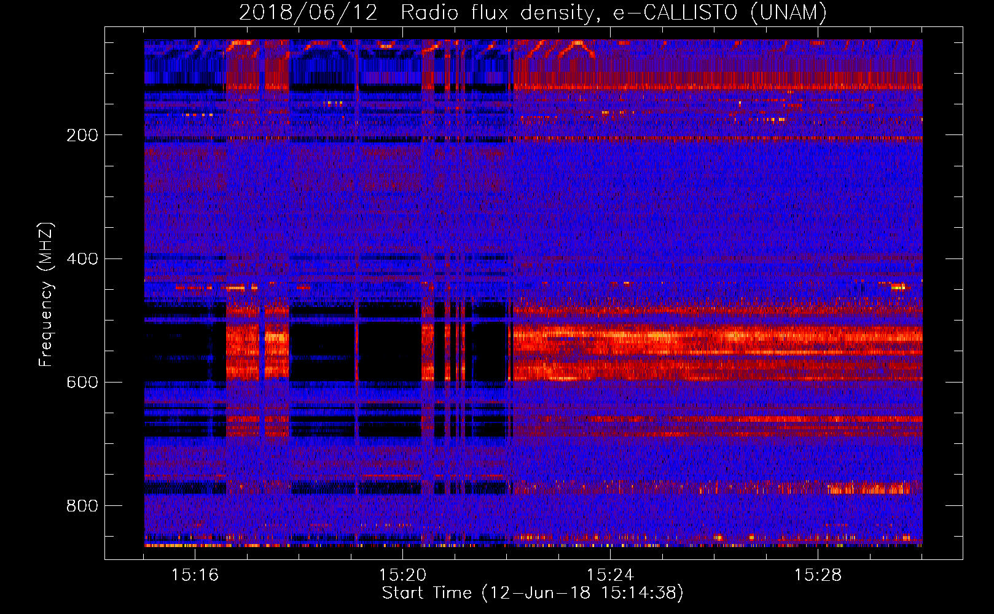Click the plot title "Radio flux density, e-CALLISTO (UNAM)"
The image size is (994, 614).
pyautogui.click(x=614, y=12)
